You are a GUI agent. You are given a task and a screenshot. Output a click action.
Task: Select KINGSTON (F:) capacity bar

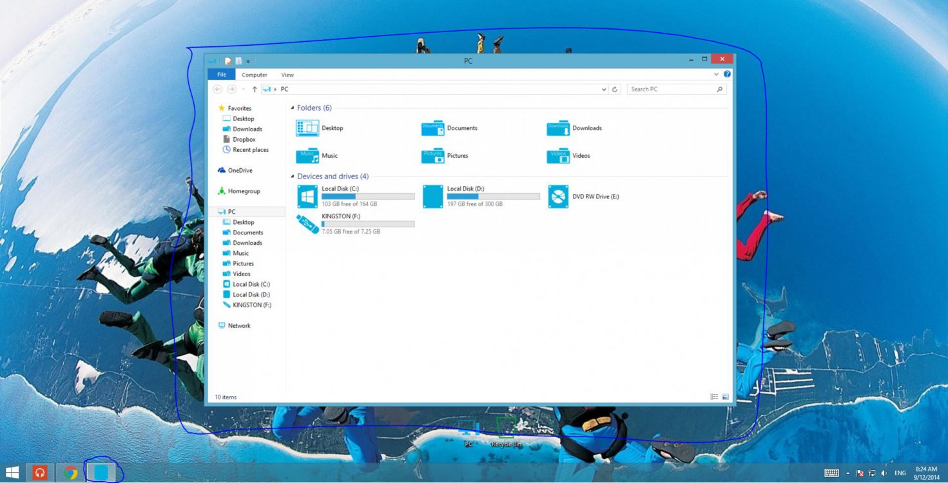tap(368, 224)
